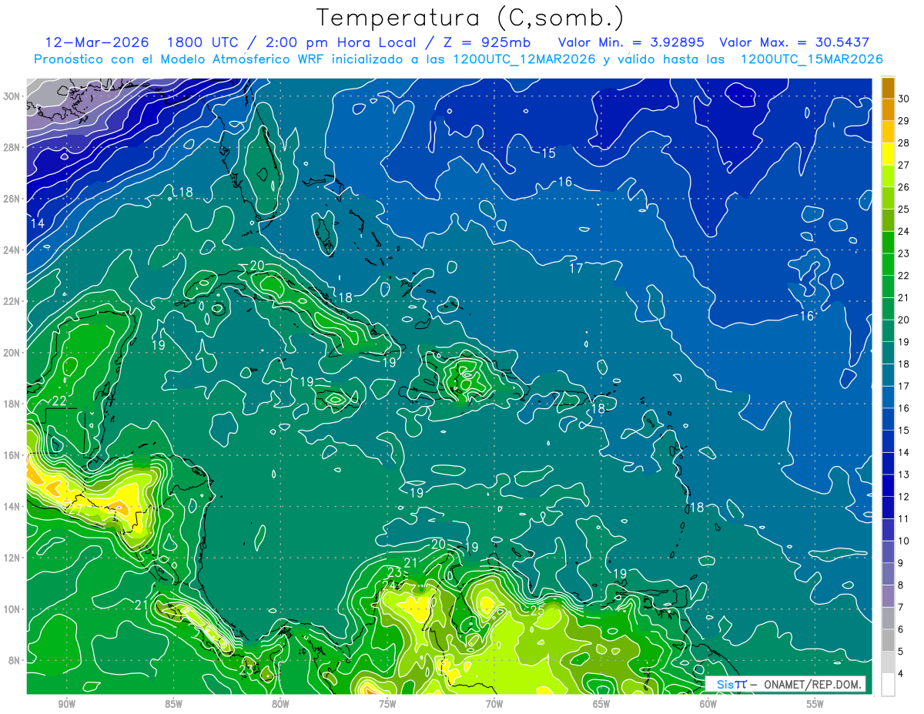The width and height of the screenshot is (924, 714).
Task: Click the '15' contour label on the map
Action: coord(548,154)
